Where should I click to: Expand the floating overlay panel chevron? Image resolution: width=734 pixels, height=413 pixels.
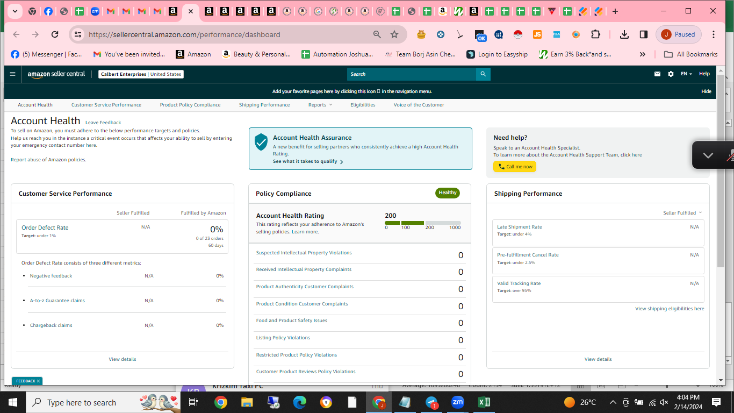point(708,155)
